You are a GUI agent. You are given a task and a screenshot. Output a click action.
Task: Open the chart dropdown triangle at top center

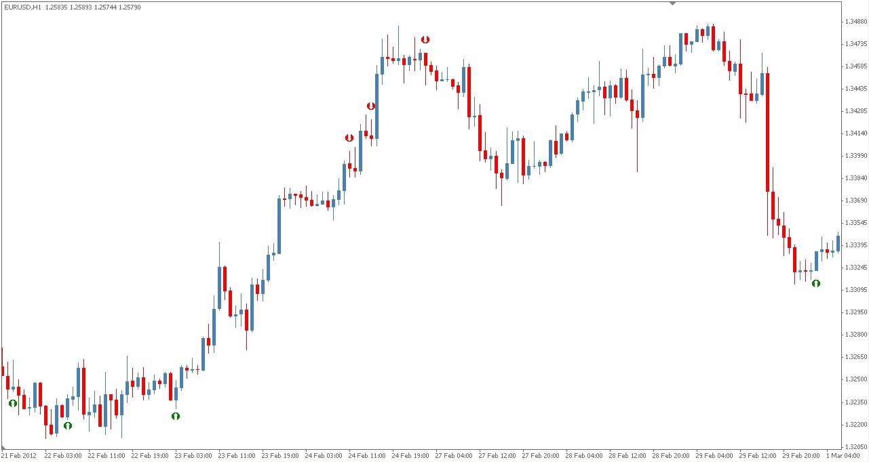[674, 3]
